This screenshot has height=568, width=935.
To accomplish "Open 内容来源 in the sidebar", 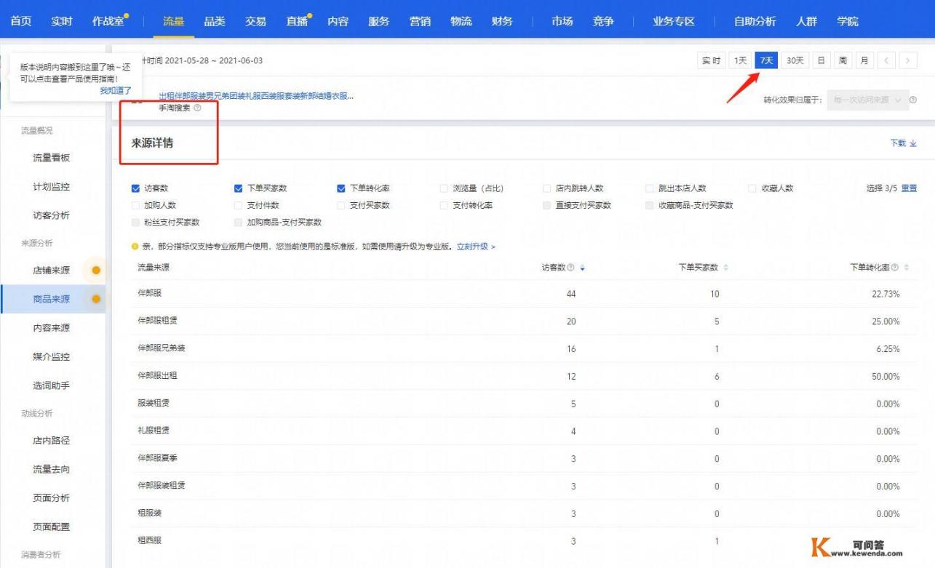I will tap(52, 328).
